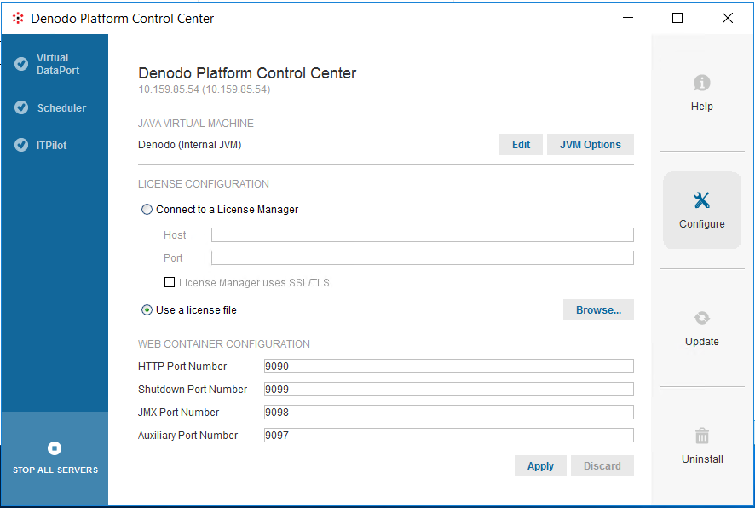Click the LICENSE CONFIGURATION section heading
The width and height of the screenshot is (755, 508).
coord(203,184)
